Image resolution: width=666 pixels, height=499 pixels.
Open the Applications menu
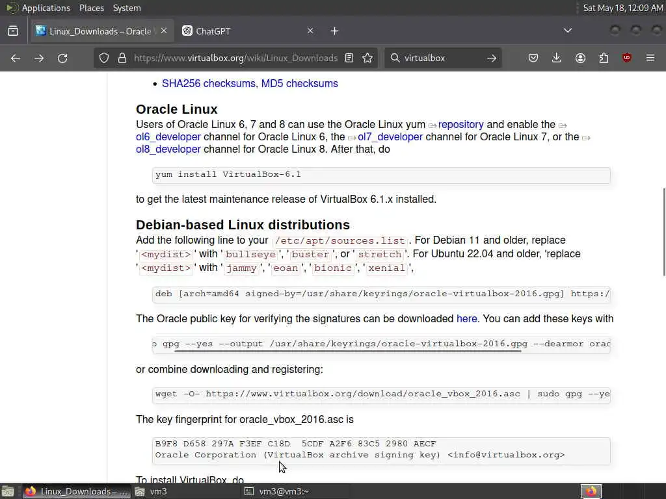click(46, 8)
